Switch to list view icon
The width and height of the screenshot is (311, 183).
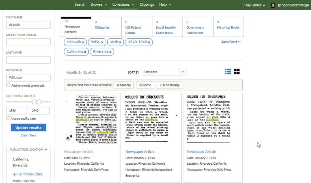[228, 72]
